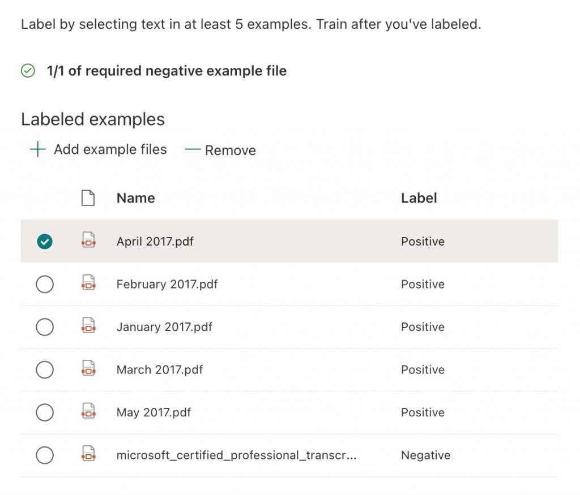The image size is (580, 495).
Task: Click the PDF icon on the transcript file row
Action: point(88,455)
